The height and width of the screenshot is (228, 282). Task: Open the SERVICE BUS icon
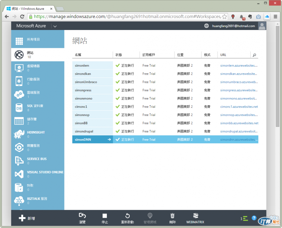(19, 161)
